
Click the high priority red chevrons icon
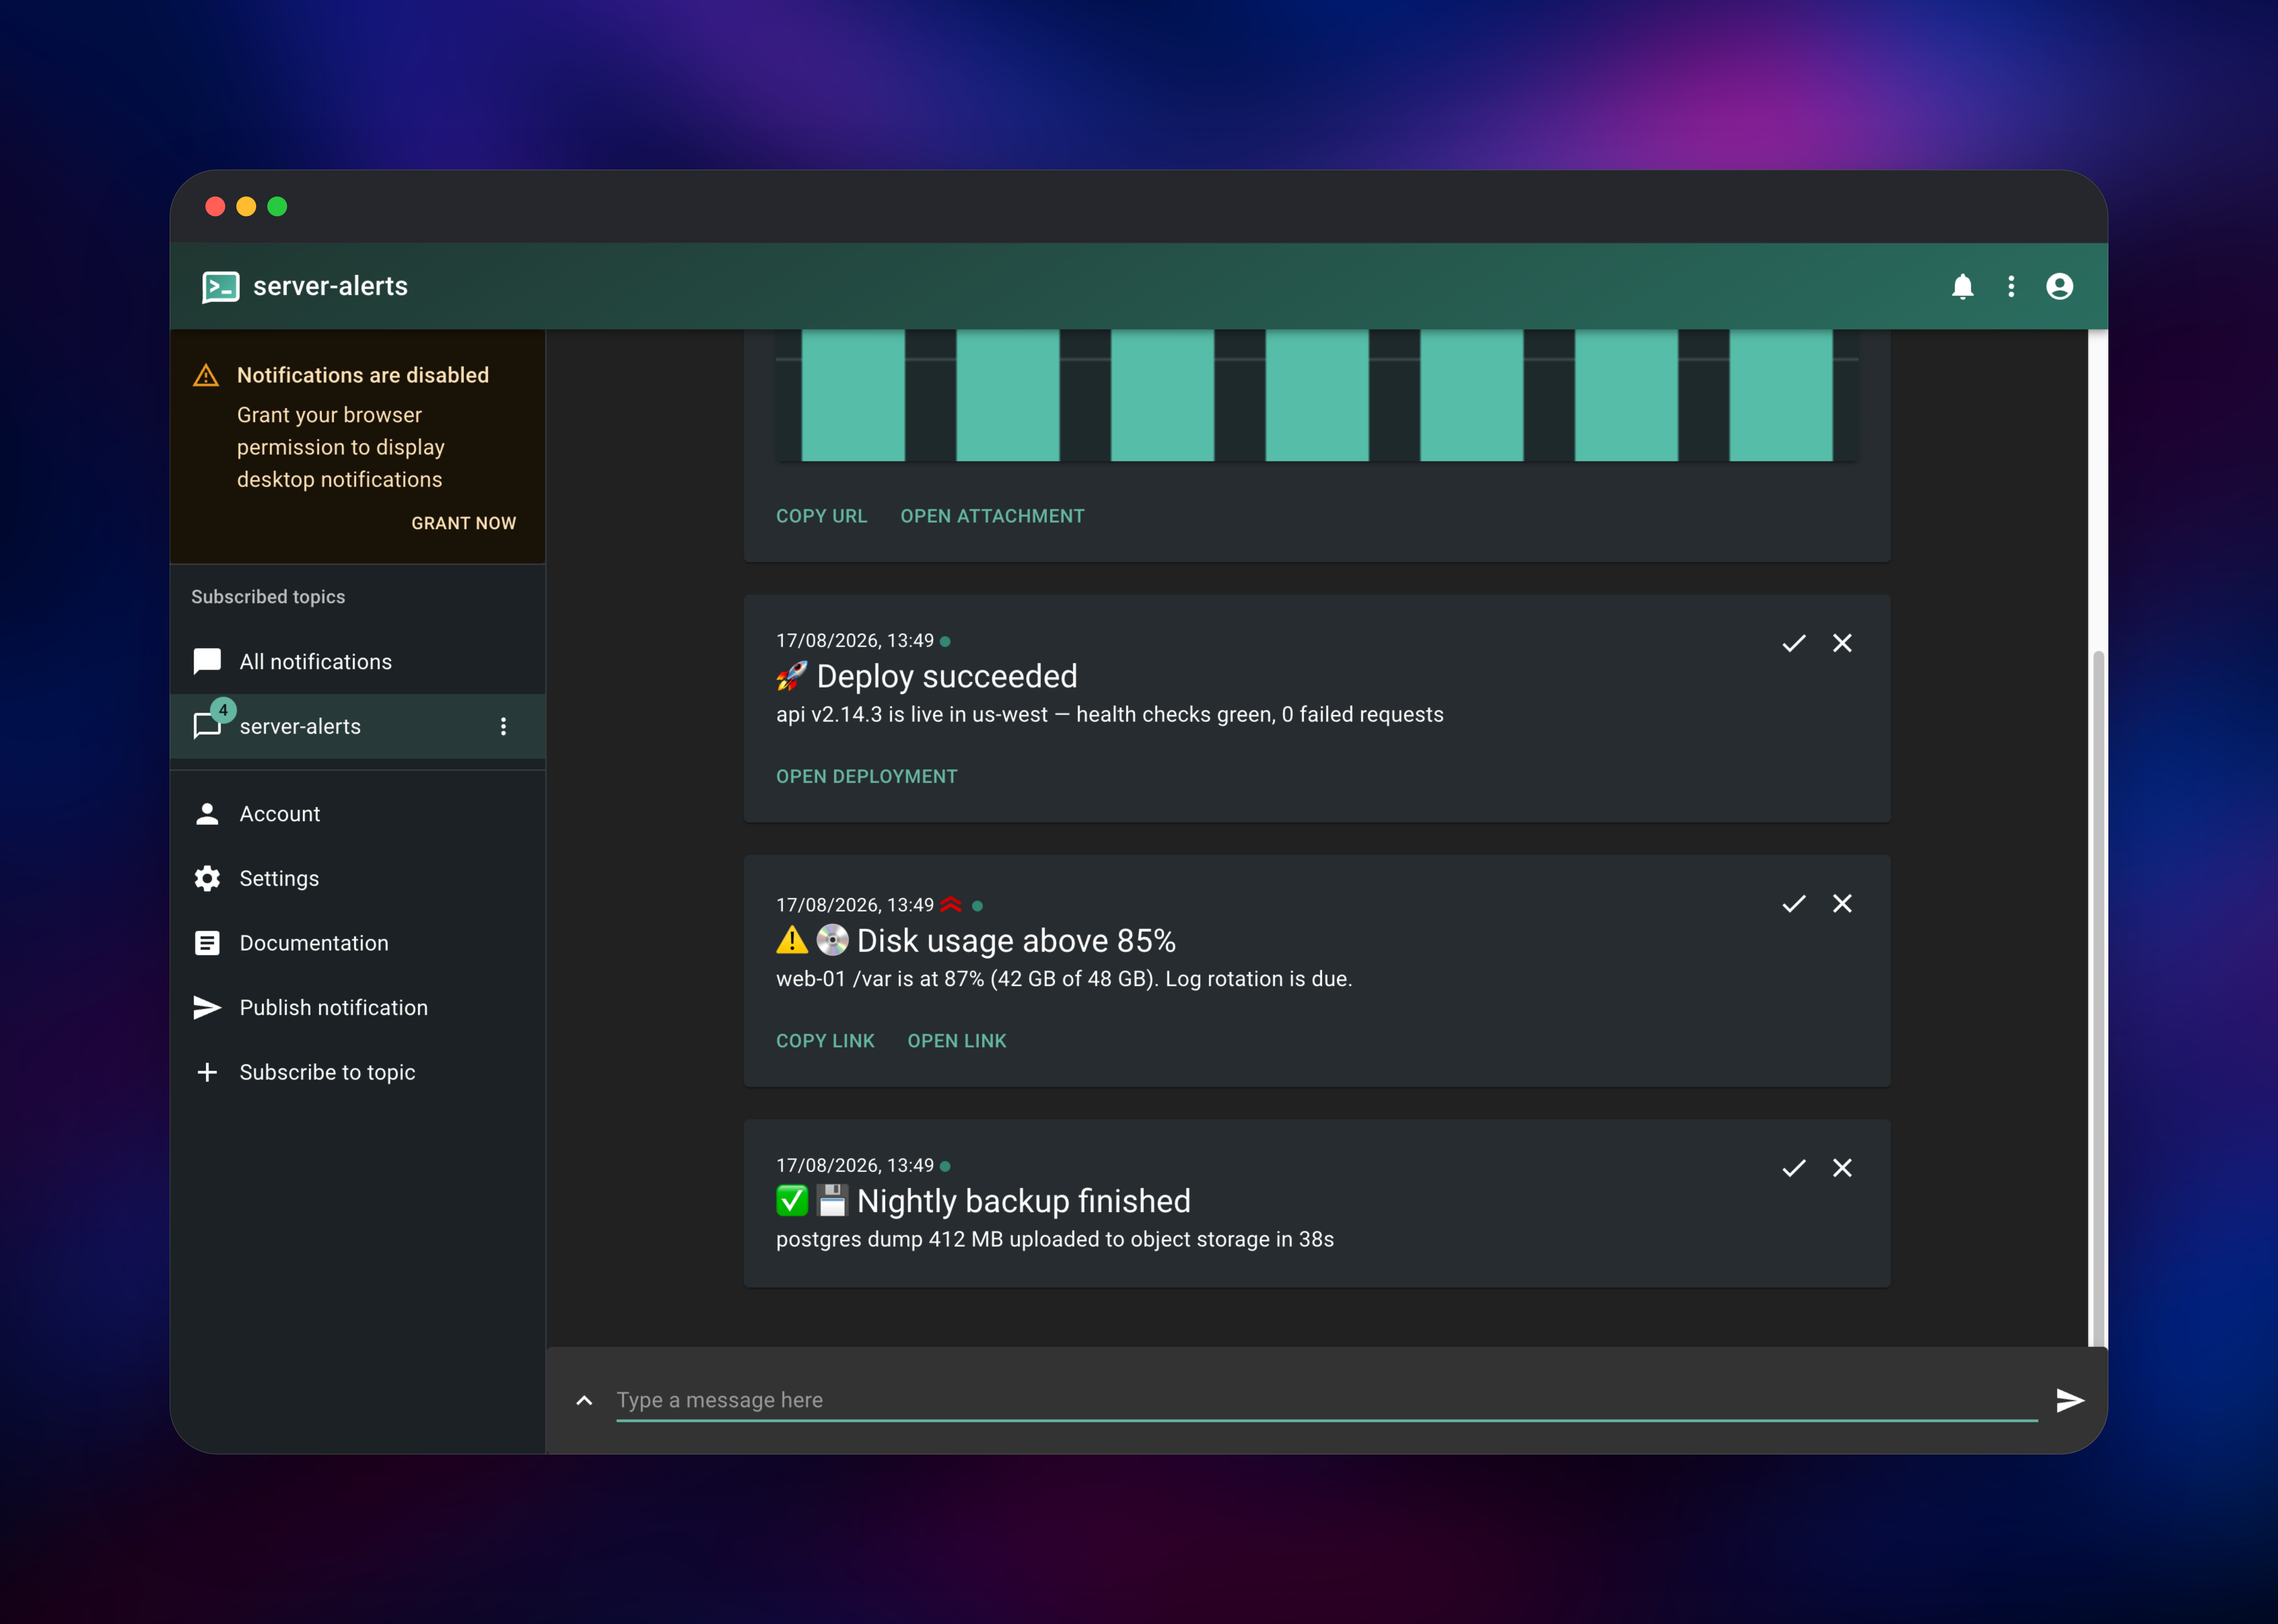951,905
